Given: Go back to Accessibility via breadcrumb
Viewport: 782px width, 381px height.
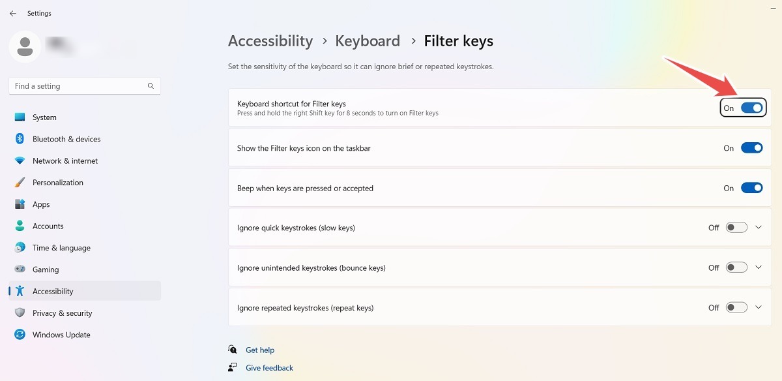Looking at the screenshot, I should [270, 40].
